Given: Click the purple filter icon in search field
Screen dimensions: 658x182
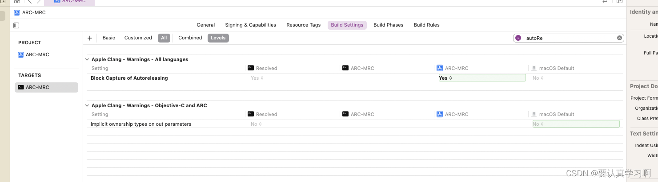Looking at the screenshot, I should tap(518, 38).
